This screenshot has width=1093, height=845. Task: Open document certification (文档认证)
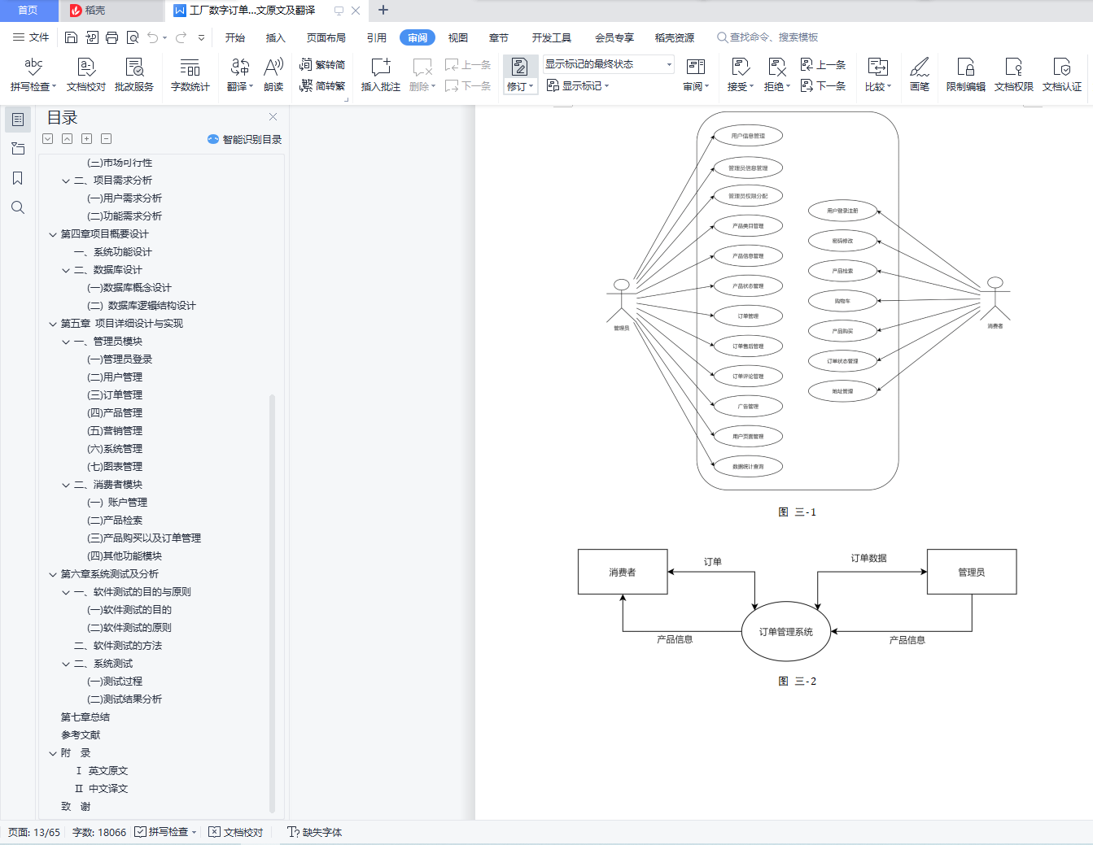click(x=1062, y=74)
